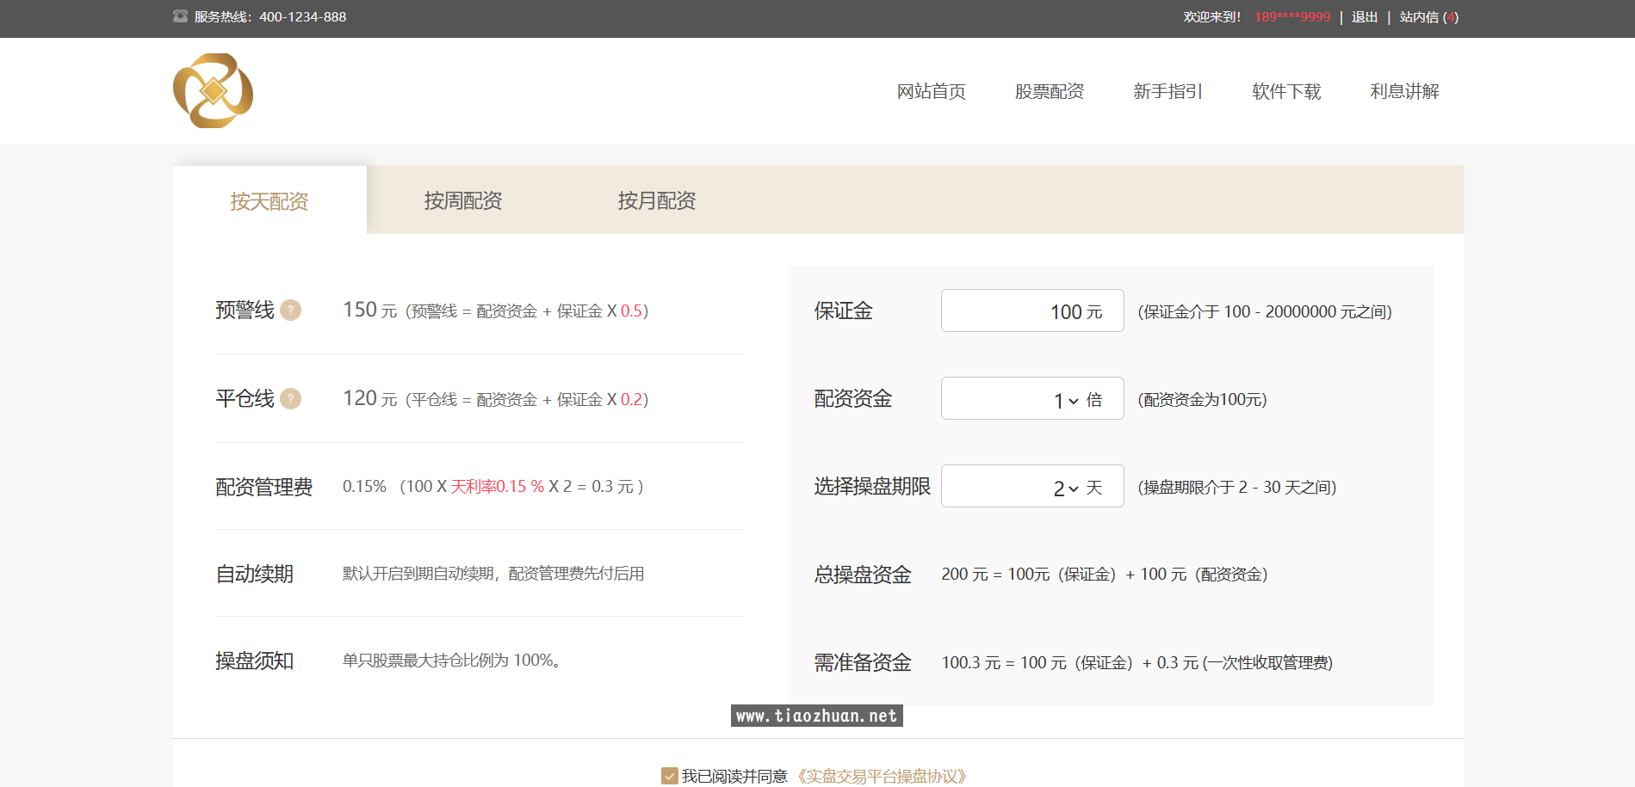Click the 预警线 question mark help icon
Viewport: 1635px width, 787px height.
pos(291,310)
